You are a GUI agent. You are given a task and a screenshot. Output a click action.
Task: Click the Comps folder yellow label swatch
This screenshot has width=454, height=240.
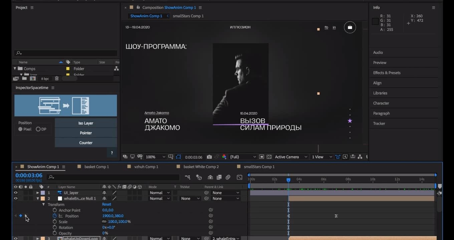pos(68,69)
